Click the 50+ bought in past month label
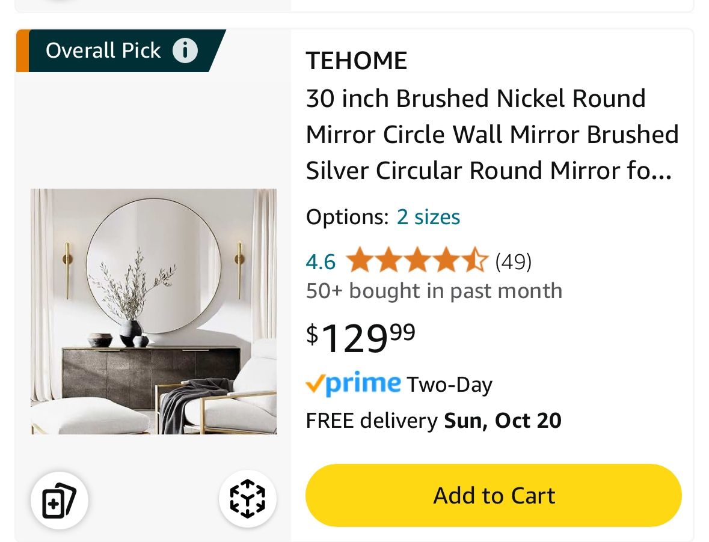This screenshot has width=709, height=542. [x=434, y=290]
